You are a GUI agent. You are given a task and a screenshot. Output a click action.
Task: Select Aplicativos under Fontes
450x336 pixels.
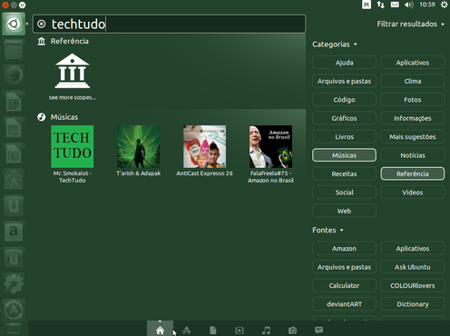(413, 249)
